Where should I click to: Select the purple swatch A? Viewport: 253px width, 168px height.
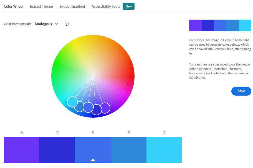[22, 150]
